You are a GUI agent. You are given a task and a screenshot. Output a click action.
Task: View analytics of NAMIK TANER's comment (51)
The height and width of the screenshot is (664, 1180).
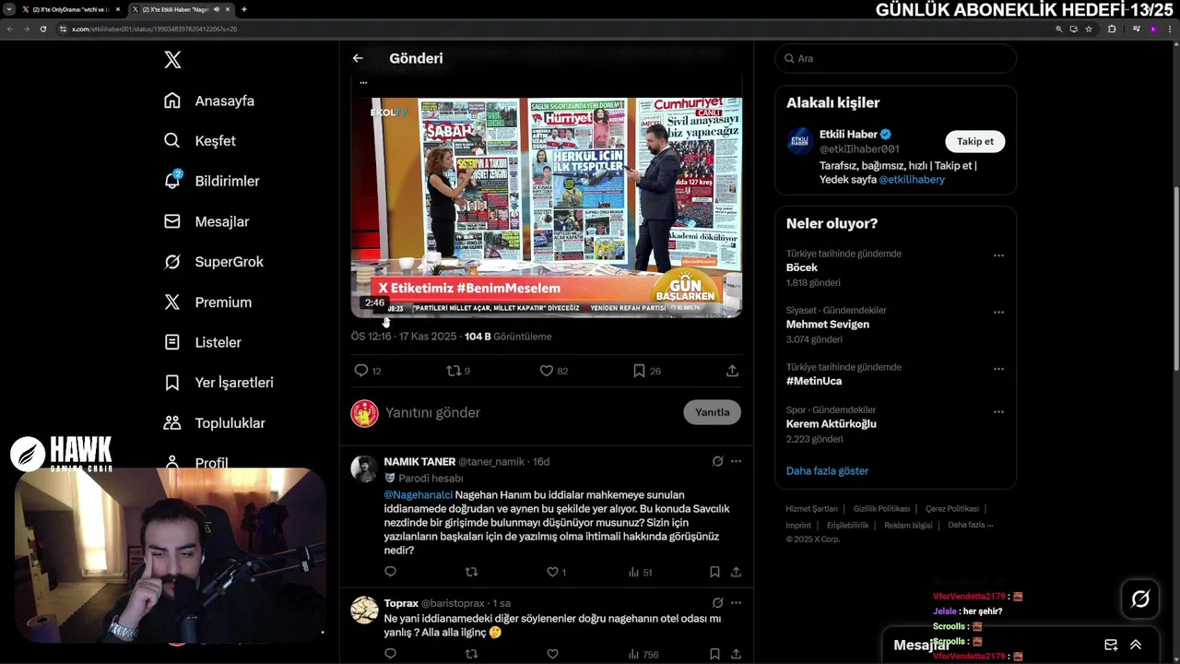640,572
